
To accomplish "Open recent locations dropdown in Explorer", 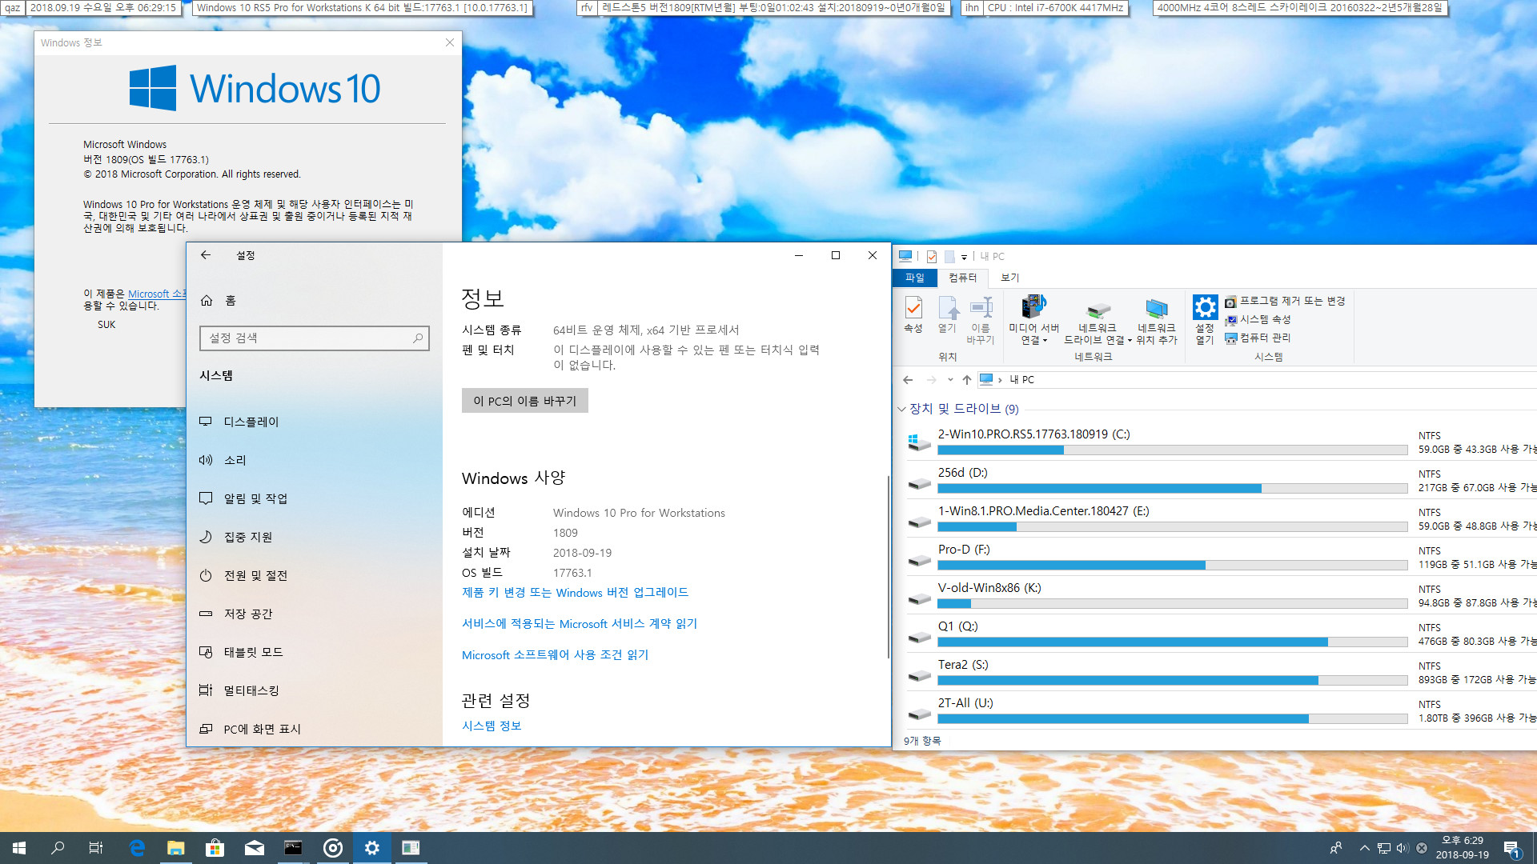I will (x=950, y=380).
